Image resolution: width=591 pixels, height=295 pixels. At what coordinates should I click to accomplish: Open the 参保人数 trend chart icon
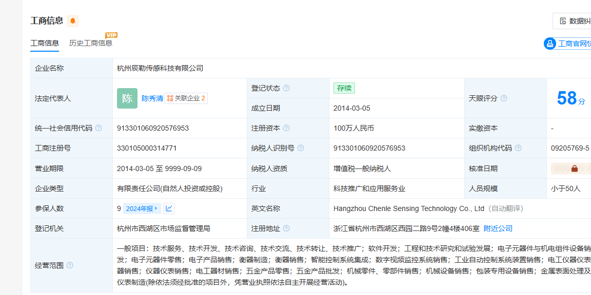169,208
